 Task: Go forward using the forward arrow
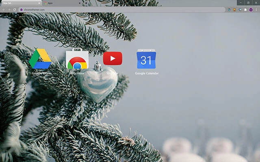pos(9,10)
